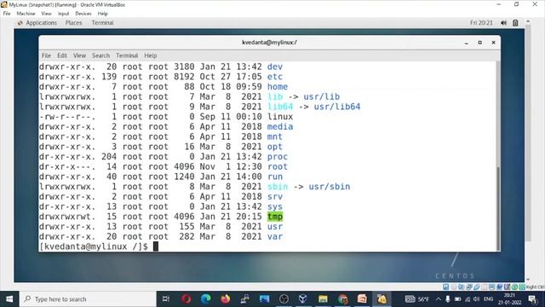
Task: Close the kvedanta terminal window
Action: [x=493, y=43]
